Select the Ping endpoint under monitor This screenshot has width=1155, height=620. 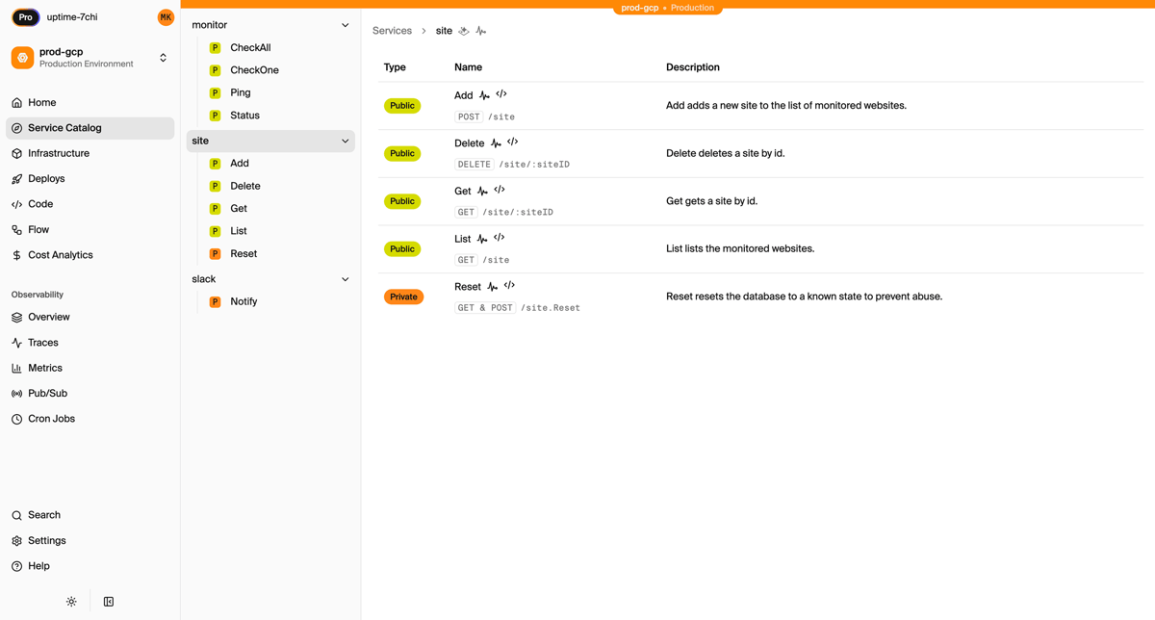coord(239,92)
